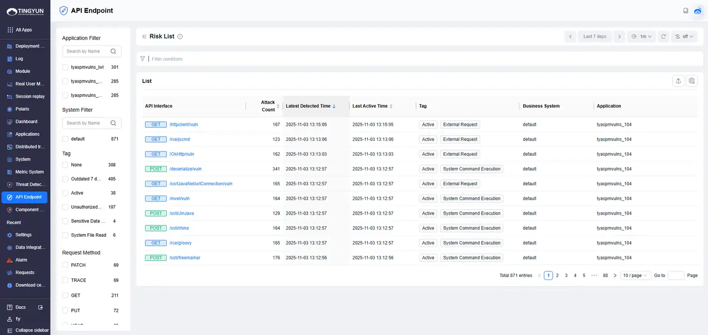Check the tyaspmvulns_lwl application checkbox
The width and height of the screenshot is (708, 335).
[x=65, y=67]
